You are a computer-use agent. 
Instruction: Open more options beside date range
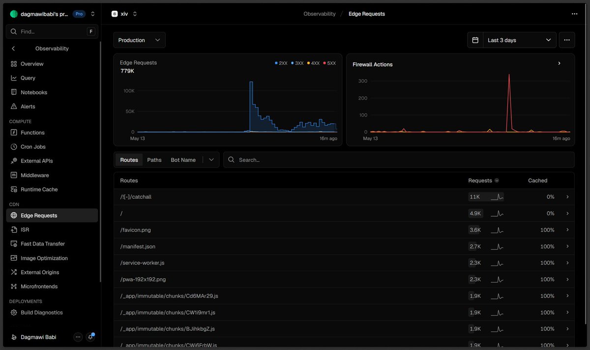567,40
